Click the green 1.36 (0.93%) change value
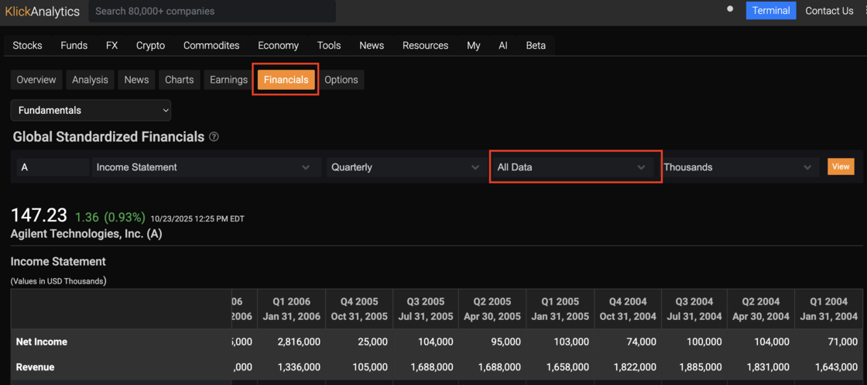 pyautogui.click(x=110, y=217)
